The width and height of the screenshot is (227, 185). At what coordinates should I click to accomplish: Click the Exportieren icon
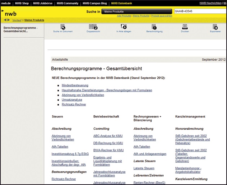click(x=215, y=27)
